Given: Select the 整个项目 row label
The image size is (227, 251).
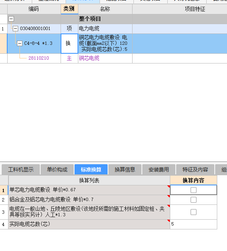Looking at the screenshot, I should (x=90, y=19).
